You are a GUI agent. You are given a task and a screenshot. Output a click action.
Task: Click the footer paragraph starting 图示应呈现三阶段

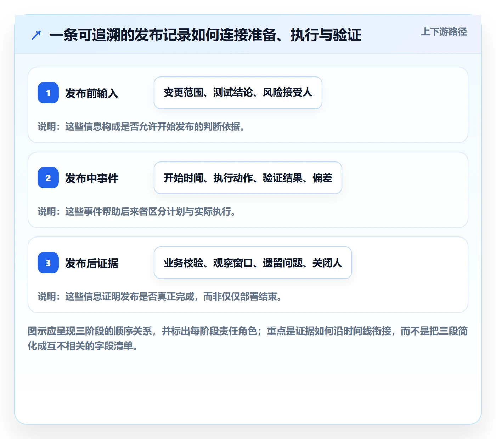tap(248, 338)
